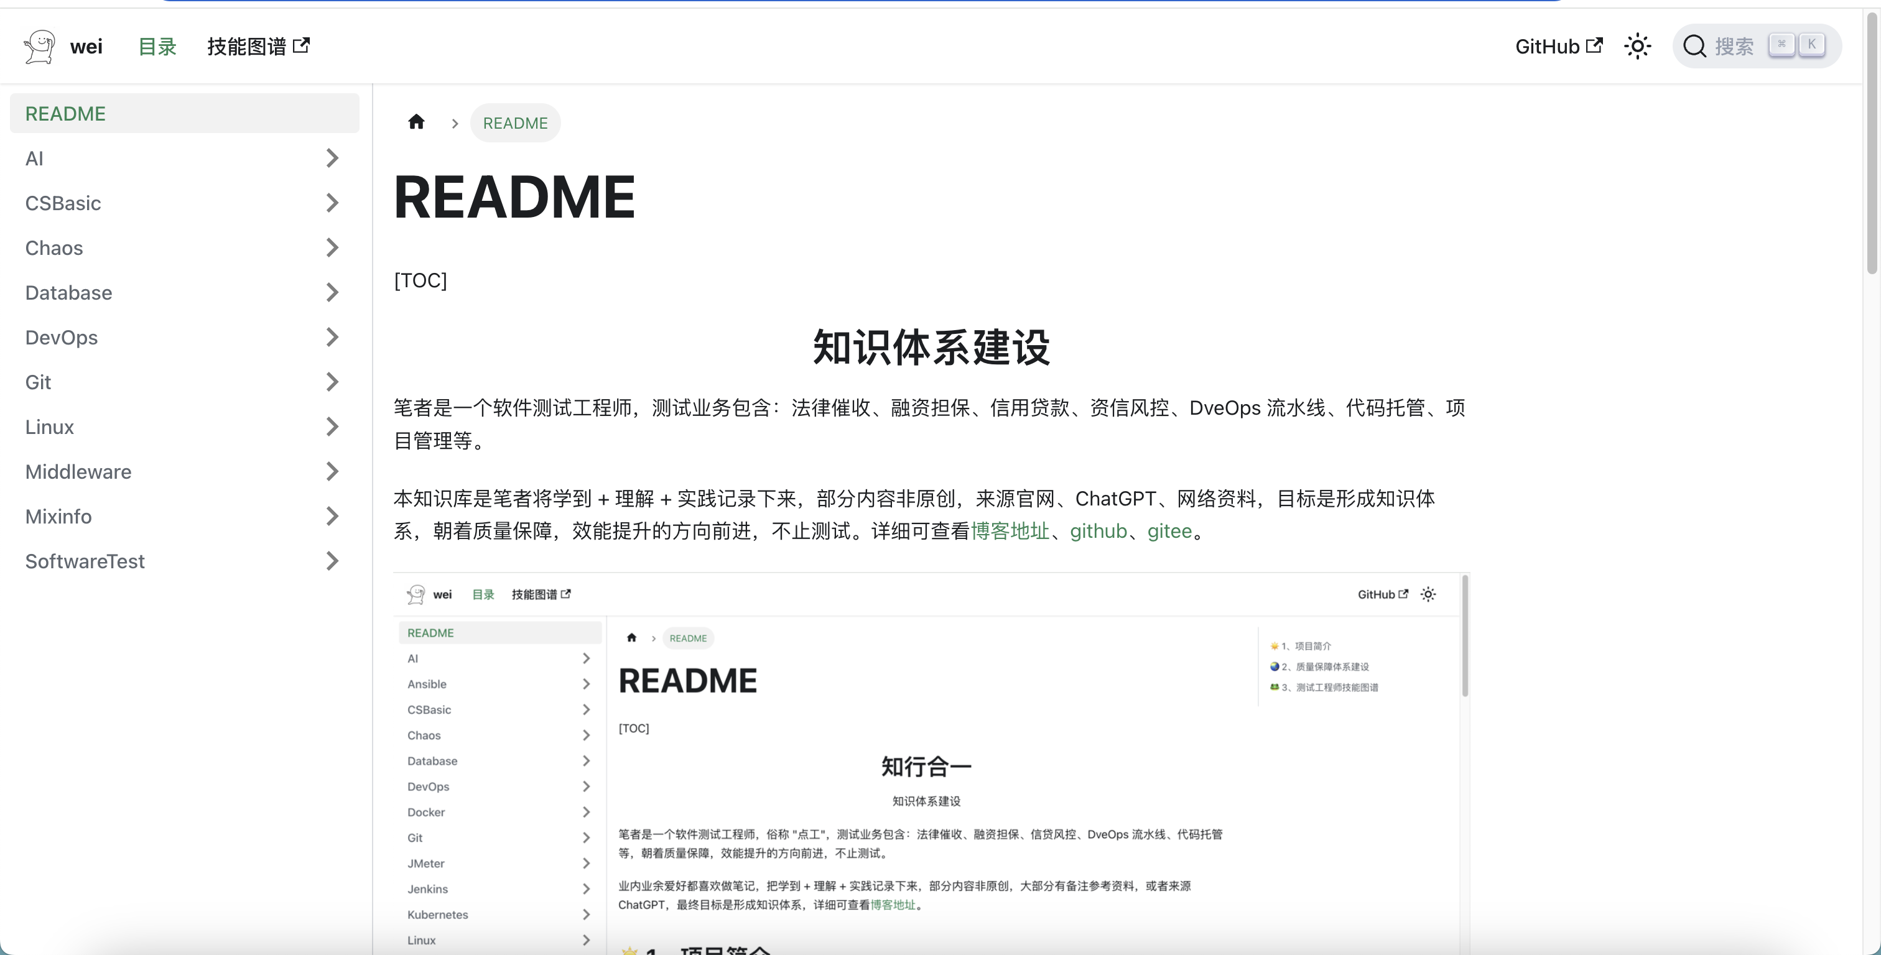
Task: Expand the Git section chevron
Action: [332, 382]
